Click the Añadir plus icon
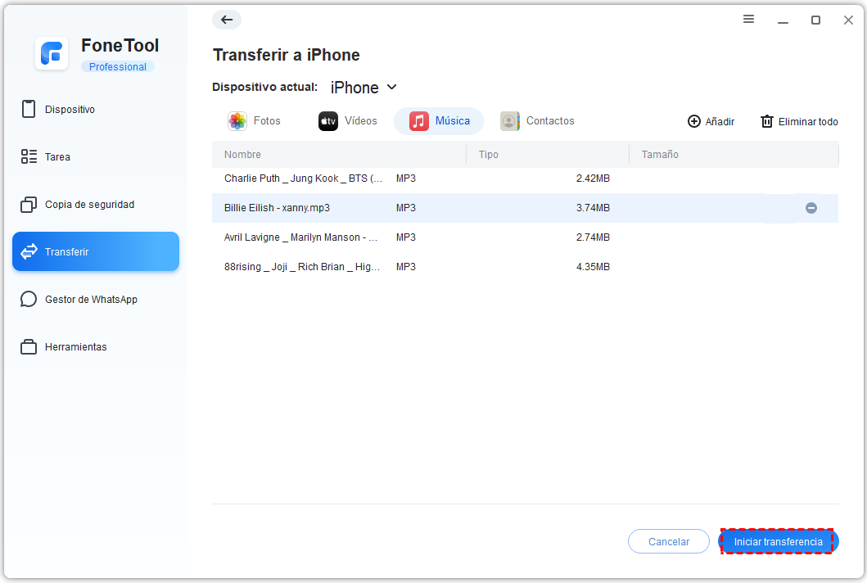 click(694, 121)
